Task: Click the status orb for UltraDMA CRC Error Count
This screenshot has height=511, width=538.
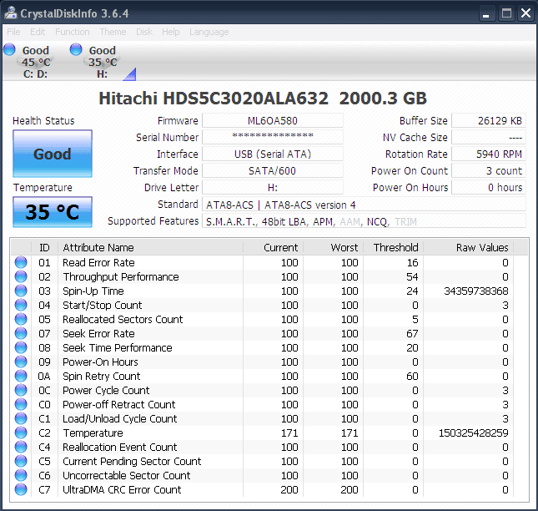Action: click(x=21, y=489)
